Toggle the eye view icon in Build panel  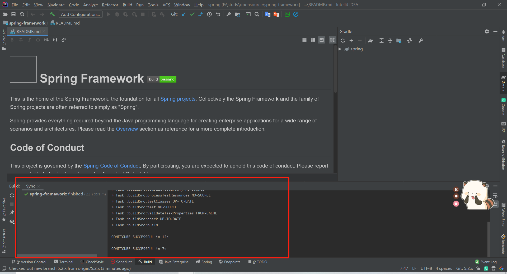pyautogui.click(x=12, y=221)
